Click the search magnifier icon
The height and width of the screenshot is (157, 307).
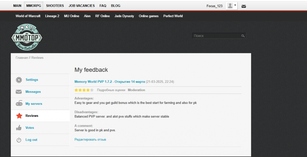(x=243, y=36)
